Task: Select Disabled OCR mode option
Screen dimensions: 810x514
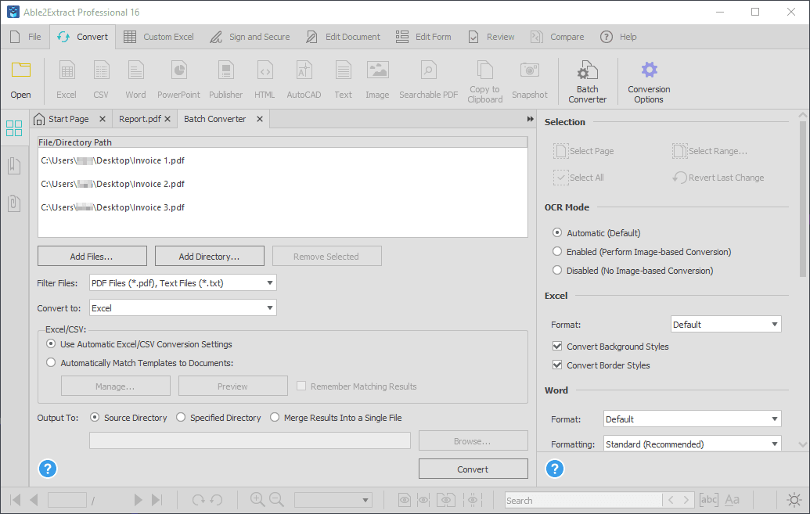Action: (557, 270)
